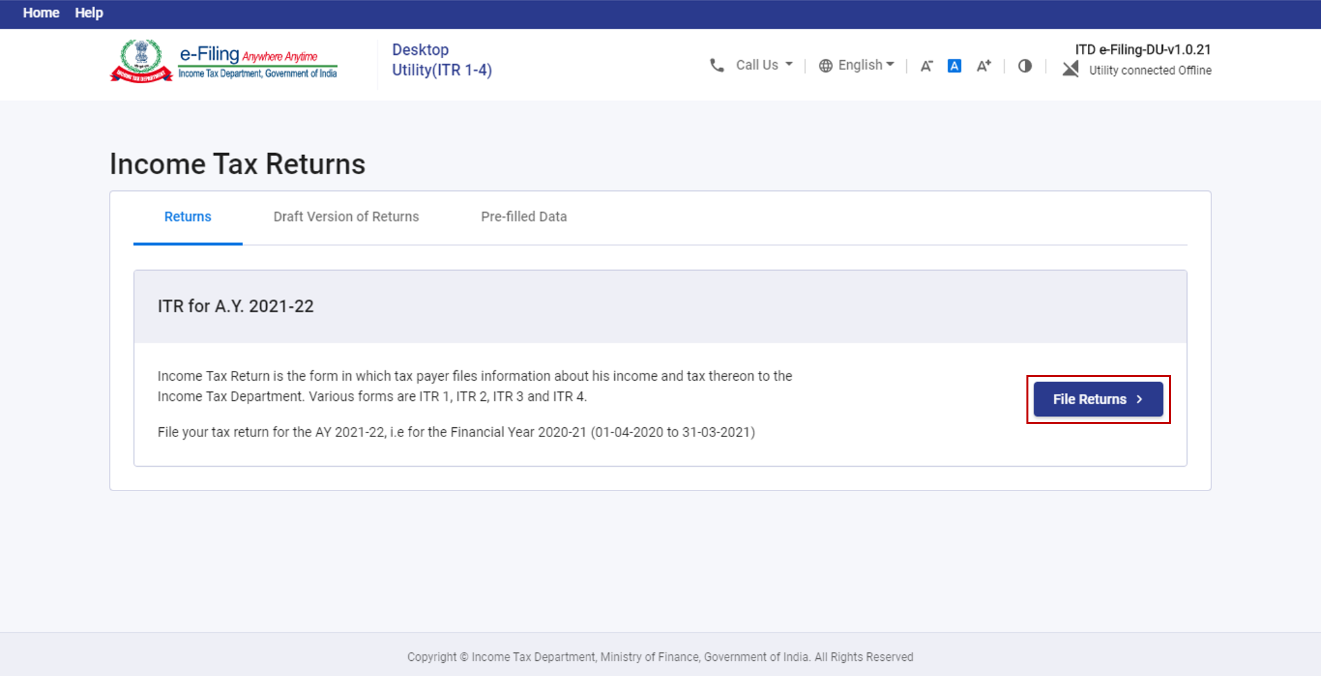The image size is (1321, 676).
Task: Click the Income Tax Department emblem
Action: (142, 59)
